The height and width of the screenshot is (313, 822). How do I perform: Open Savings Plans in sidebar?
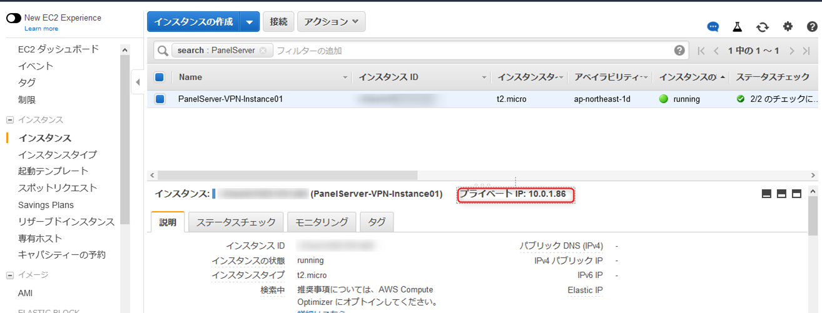tap(46, 205)
